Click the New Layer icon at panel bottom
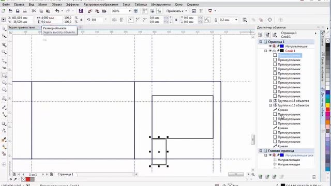 pyautogui.click(x=260, y=177)
